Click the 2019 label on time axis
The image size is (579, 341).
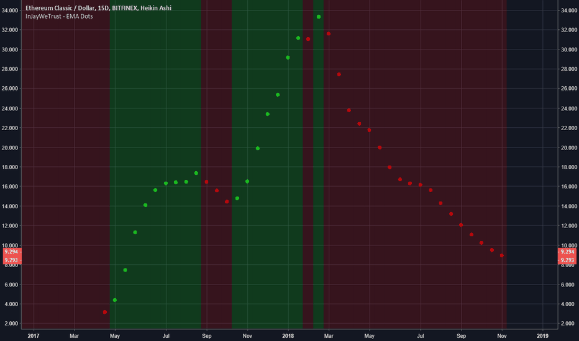542,336
